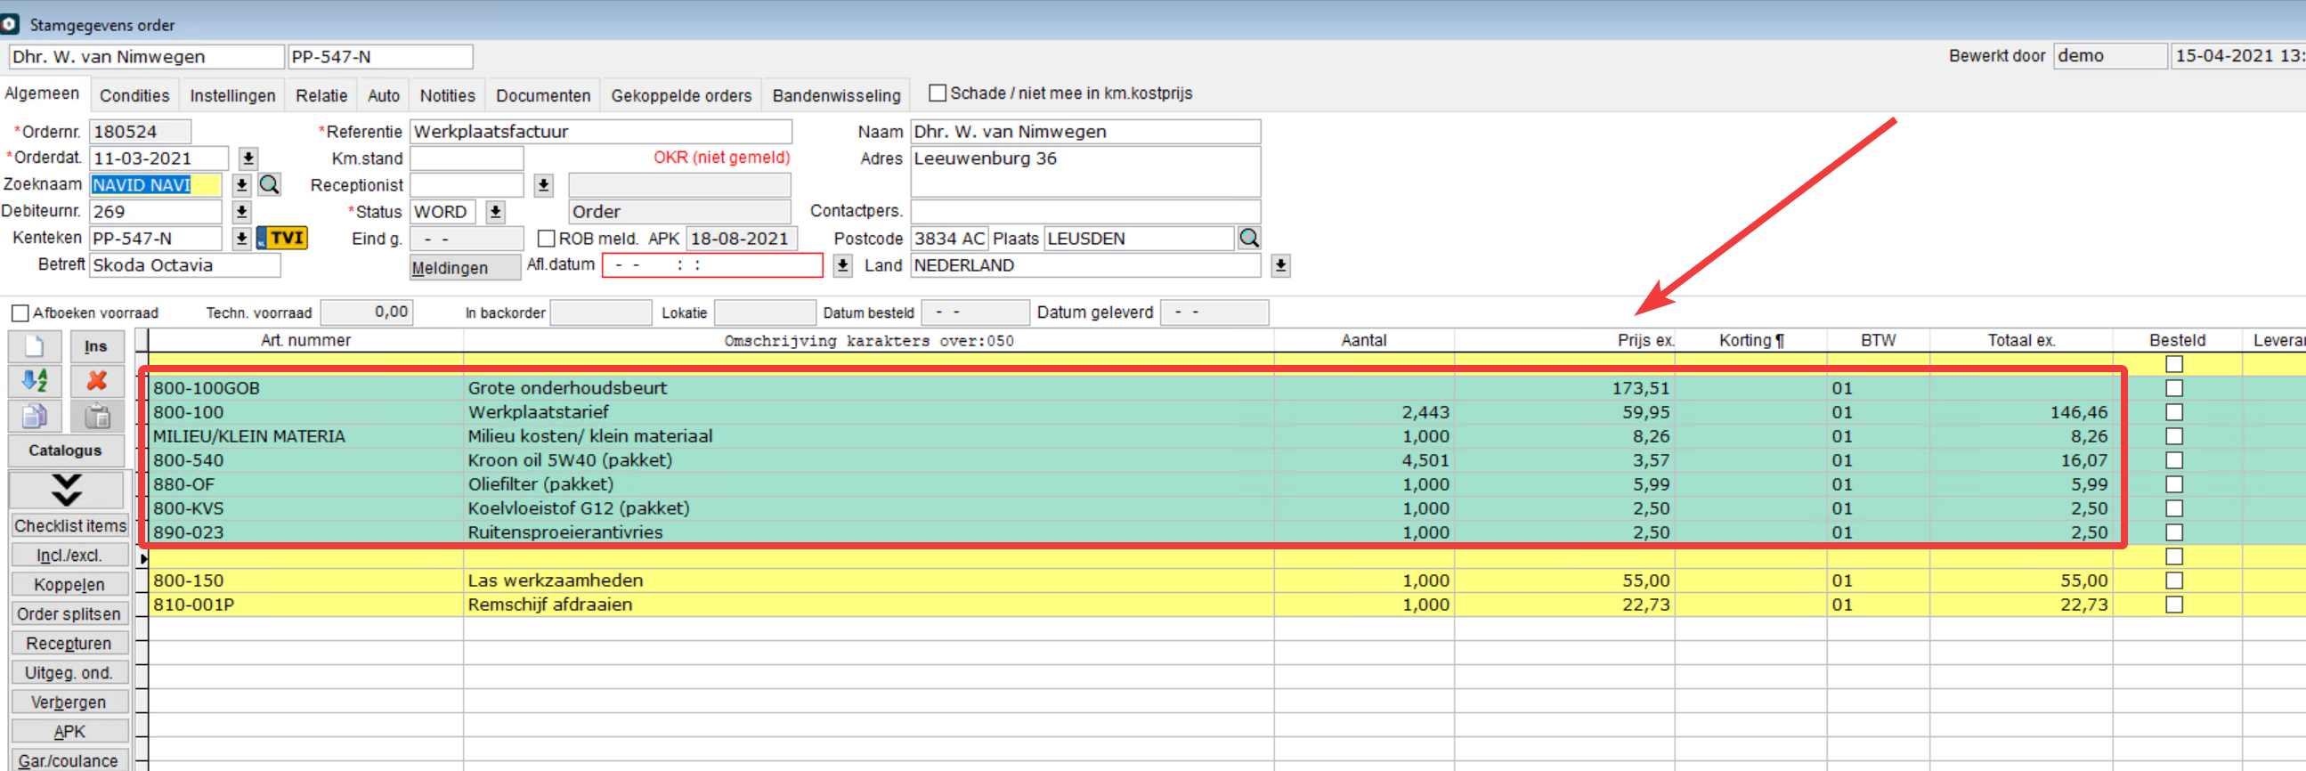Check Besteld for the Milieu kosten row
Screen dimensions: 2306x771
pyautogui.click(x=2173, y=436)
